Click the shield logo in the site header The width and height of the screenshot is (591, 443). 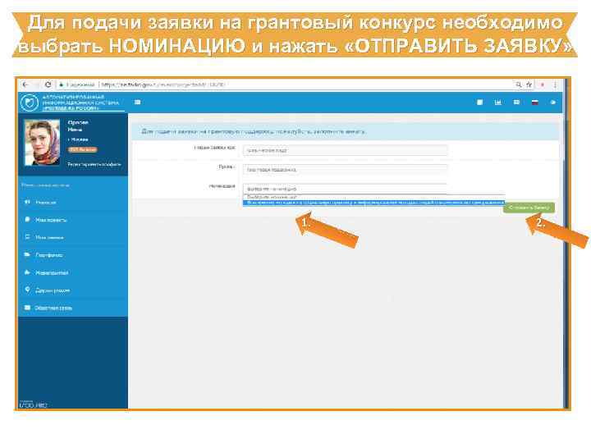[x=30, y=103]
